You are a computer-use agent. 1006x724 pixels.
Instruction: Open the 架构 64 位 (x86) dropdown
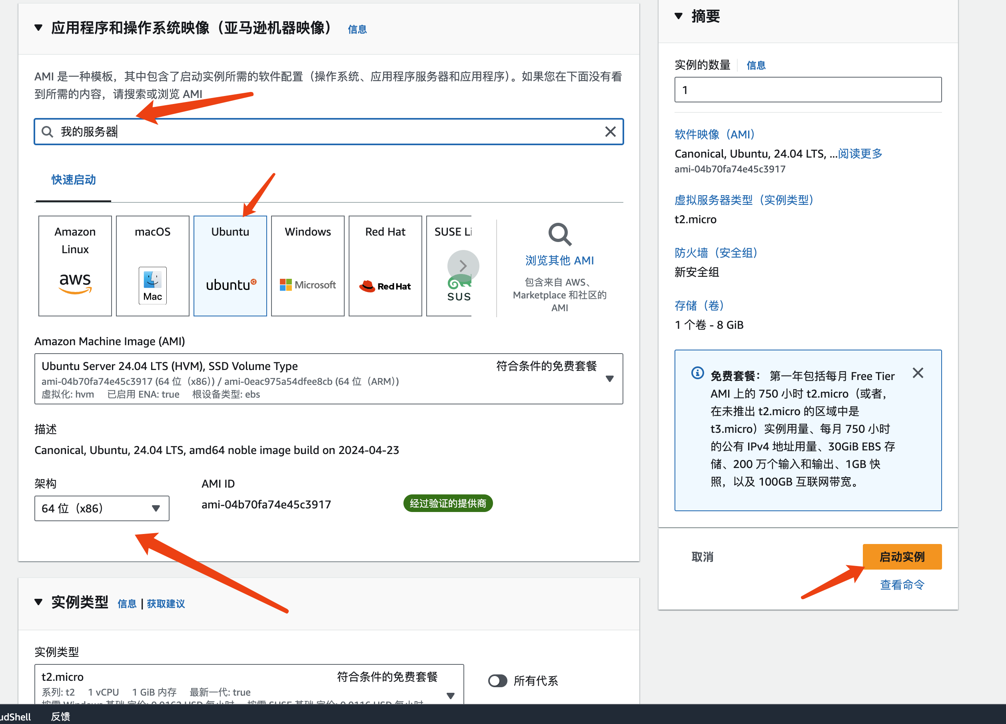tap(102, 508)
